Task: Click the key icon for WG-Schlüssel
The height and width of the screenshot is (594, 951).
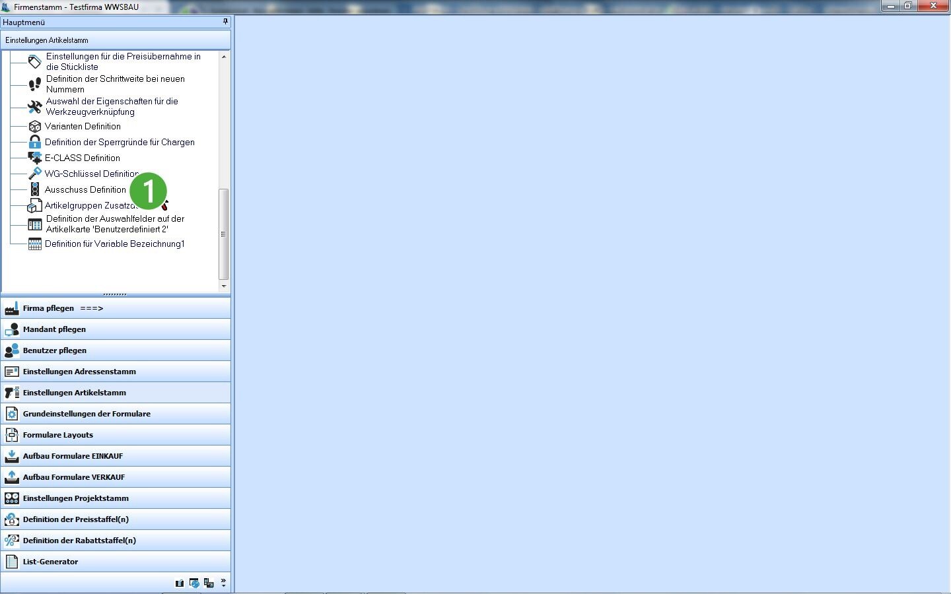Action: [x=35, y=174]
